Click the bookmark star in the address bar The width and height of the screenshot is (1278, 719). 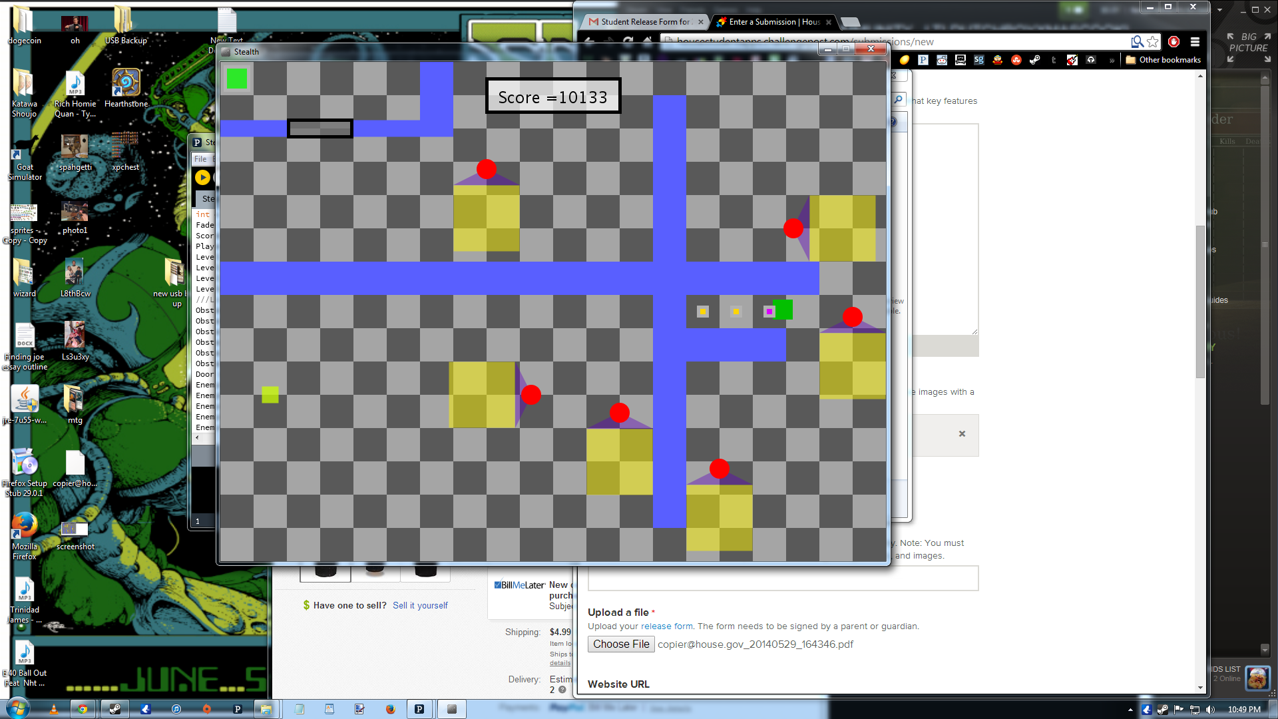[x=1153, y=42]
